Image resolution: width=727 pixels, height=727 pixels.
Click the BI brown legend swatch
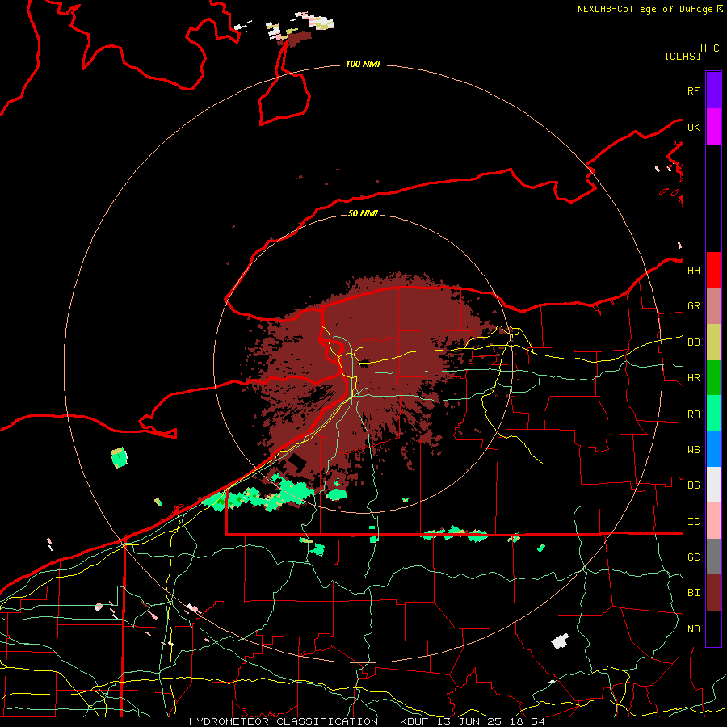coord(713,593)
